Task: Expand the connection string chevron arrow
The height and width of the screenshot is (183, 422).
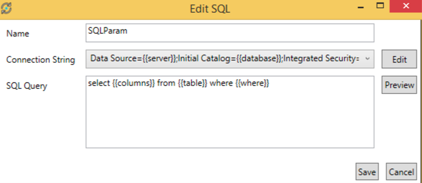Action: coord(368,59)
